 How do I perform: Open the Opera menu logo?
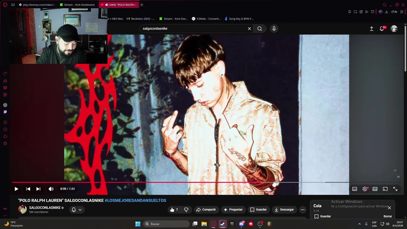coord(5,5)
